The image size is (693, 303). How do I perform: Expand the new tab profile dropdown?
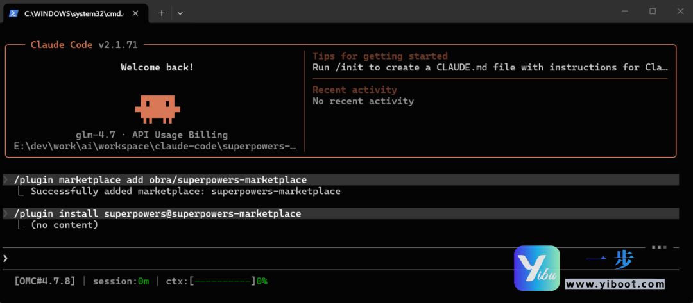[x=180, y=13]
